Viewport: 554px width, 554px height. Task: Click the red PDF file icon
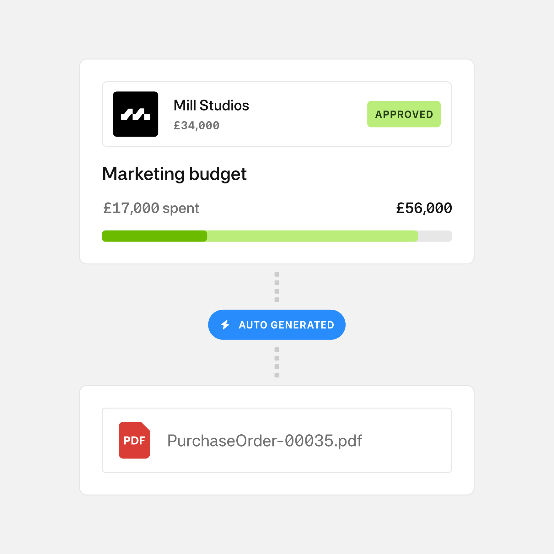(134, 440)
